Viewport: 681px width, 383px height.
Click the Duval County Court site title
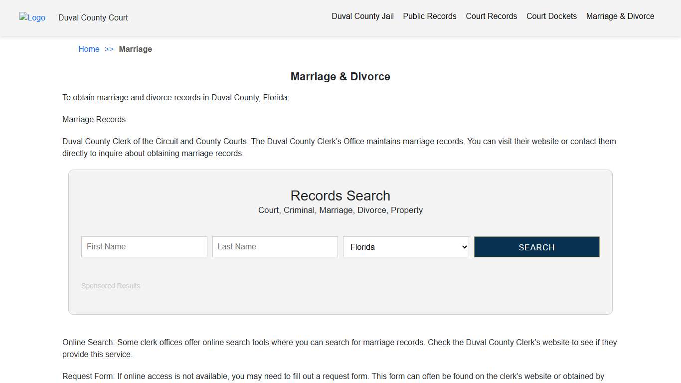coord(93,17)
